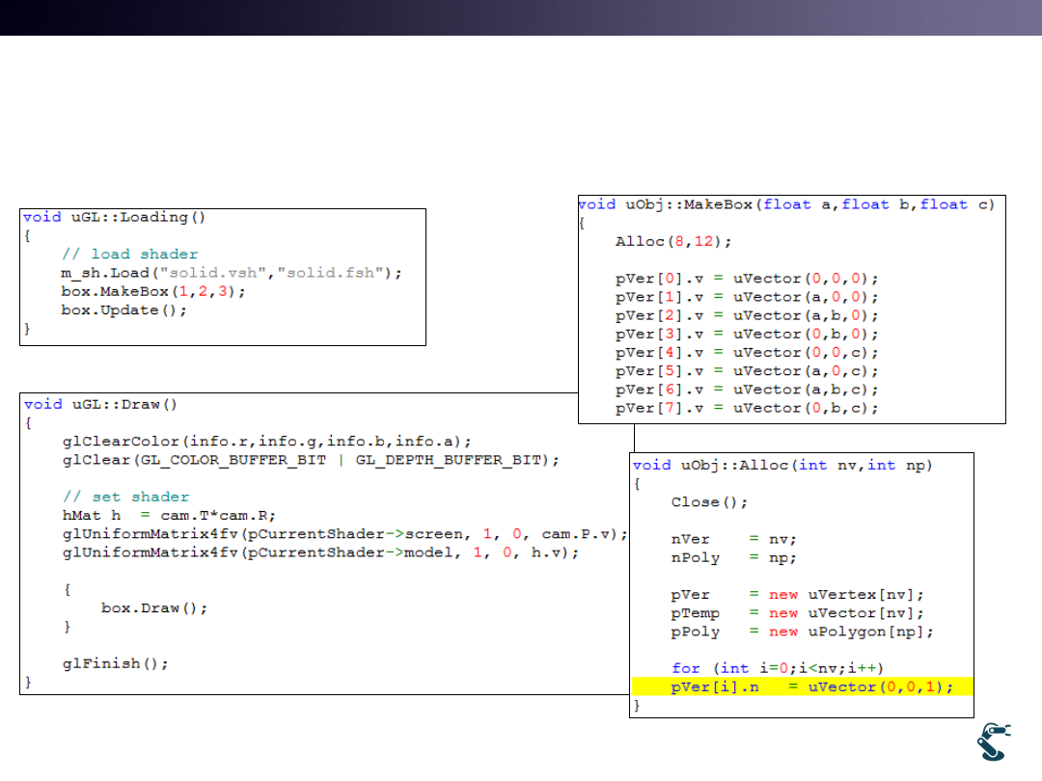Click the "box.Draw();" line
Screen dimensions: 1042x781
point(154,608)
